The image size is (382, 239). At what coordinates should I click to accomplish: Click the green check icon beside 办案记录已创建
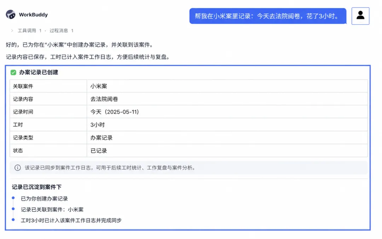[13, 72]
